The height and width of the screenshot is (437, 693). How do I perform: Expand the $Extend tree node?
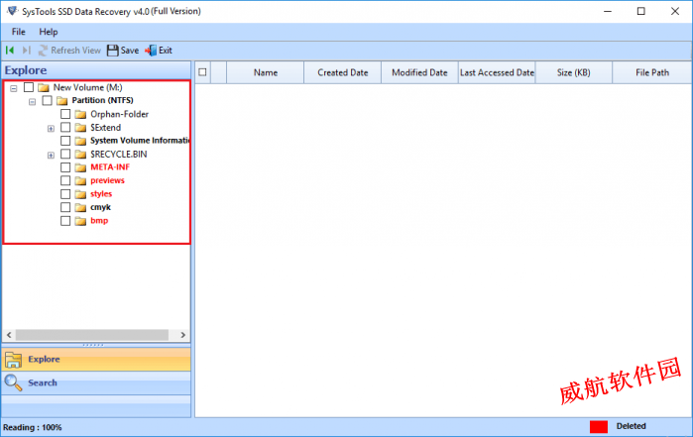51,129
